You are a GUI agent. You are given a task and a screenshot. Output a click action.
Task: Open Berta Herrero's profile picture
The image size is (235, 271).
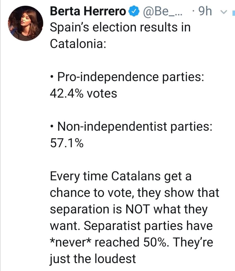[x=26, y=23]
